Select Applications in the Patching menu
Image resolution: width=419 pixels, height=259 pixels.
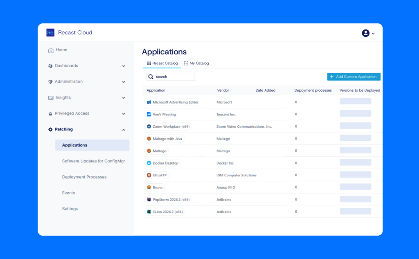[x=92, y=145]
